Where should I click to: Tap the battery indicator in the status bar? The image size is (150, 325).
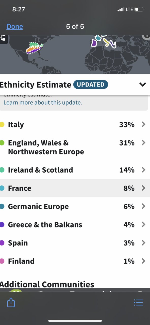tap(139, 9)
